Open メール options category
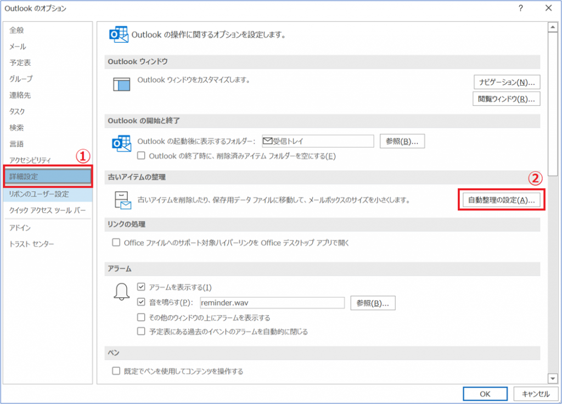562x404 pixels. [x=47, y=47]
